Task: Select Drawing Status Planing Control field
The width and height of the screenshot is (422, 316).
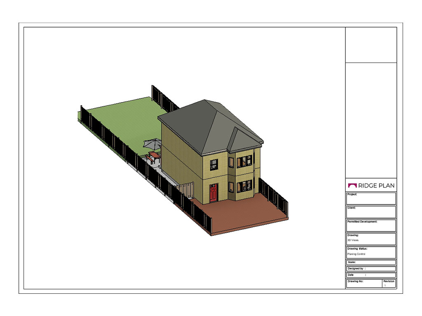Action: (371, 252)
